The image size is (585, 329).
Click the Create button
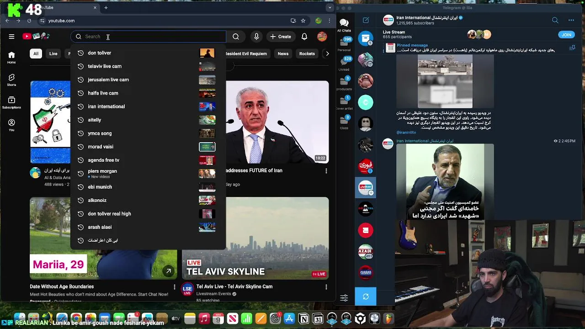click(x=281, y=37)
